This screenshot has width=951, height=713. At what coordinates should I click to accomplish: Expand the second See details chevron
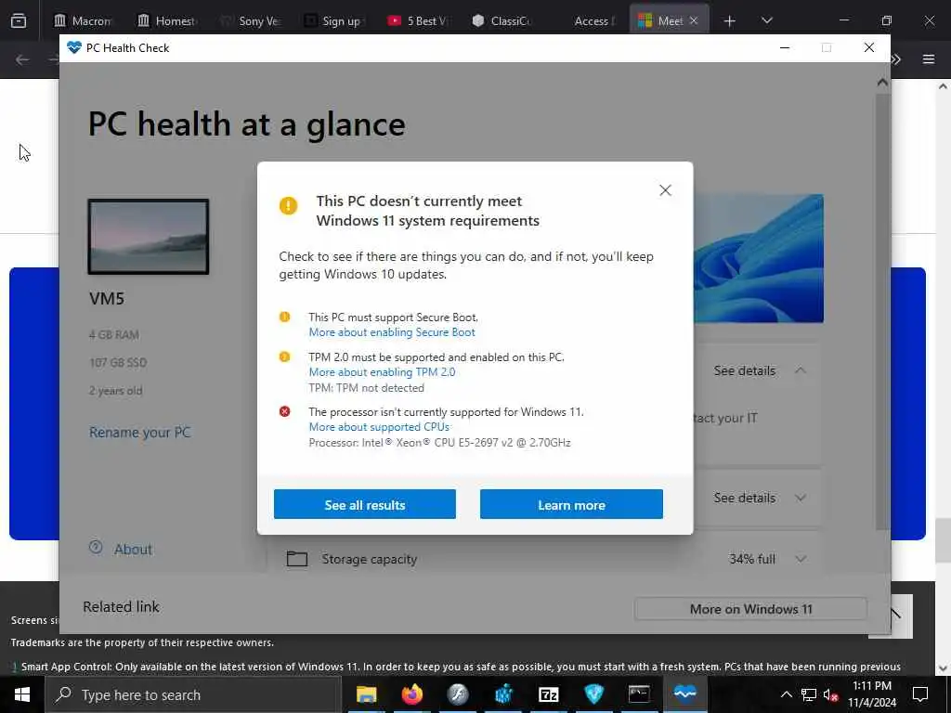tap(800, 498)
